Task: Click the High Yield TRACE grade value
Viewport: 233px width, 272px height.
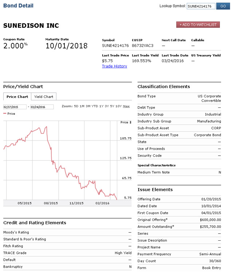Action: coord(123,253)
